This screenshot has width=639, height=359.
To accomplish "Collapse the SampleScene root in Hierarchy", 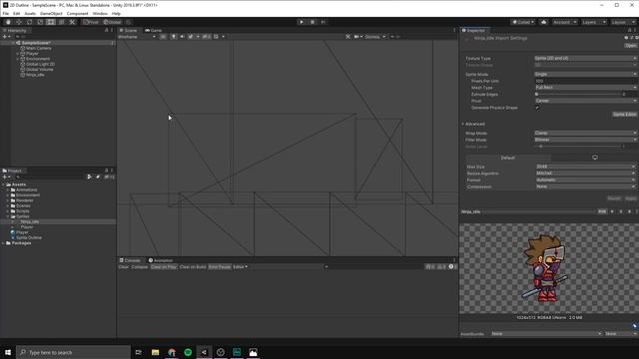I will [x=13, y=43].
